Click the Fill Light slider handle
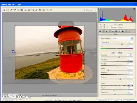Screen dimensions: 137x103 (x=117, y=66)
